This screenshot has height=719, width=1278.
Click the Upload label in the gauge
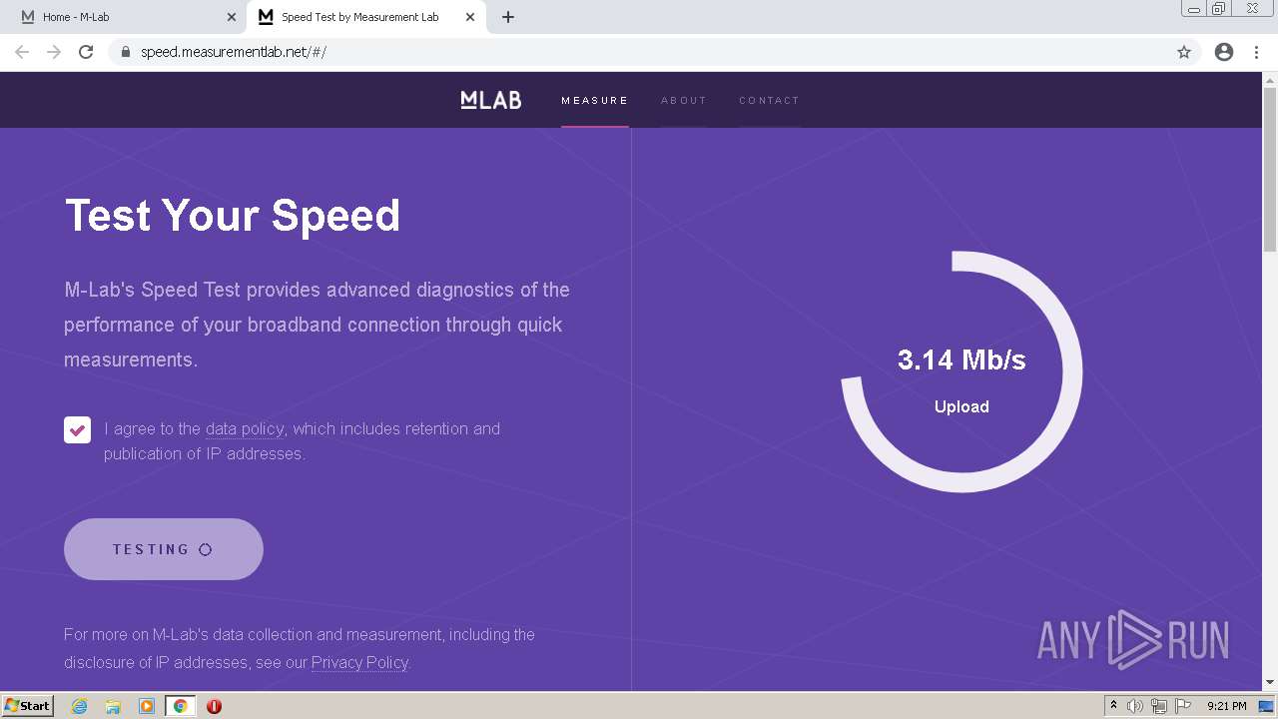[961, 406]
